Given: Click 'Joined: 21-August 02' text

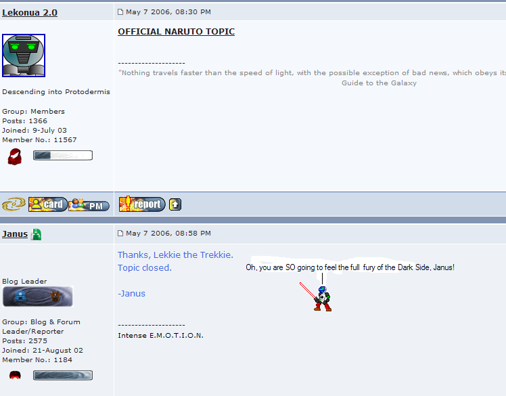Looking at the screenshot, I should coord(43,351).
